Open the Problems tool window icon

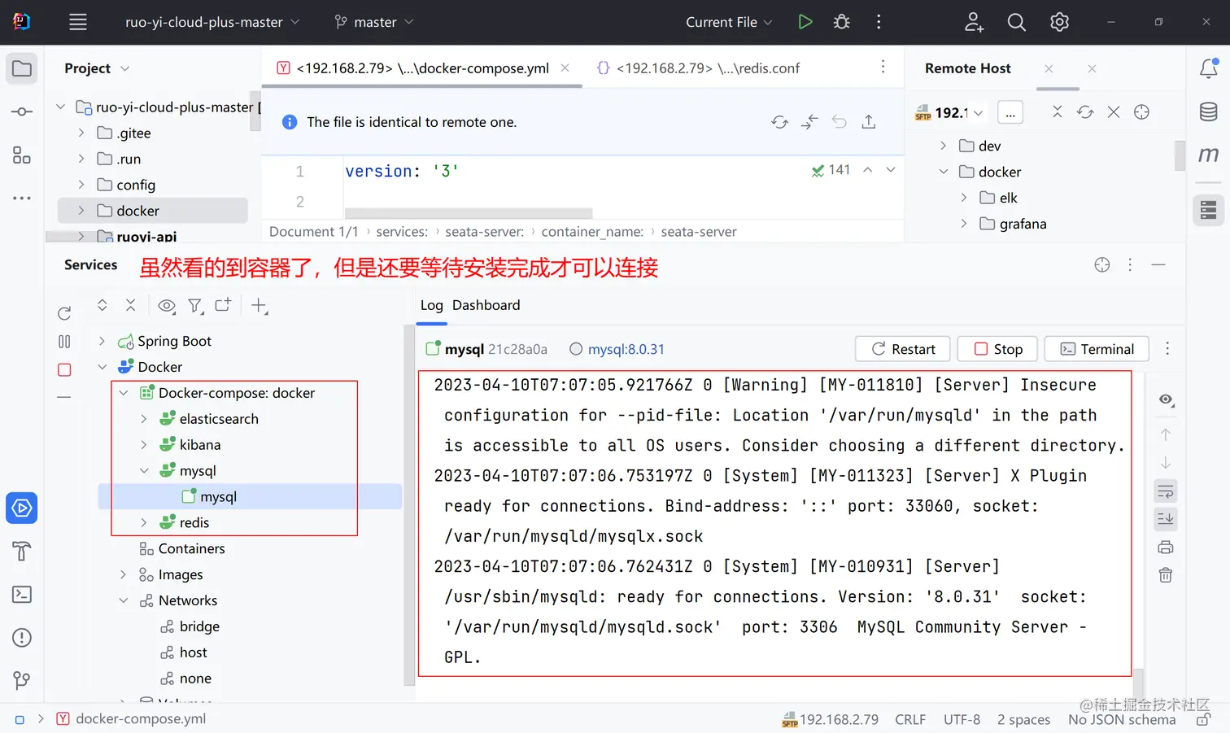tap(22, 638)
